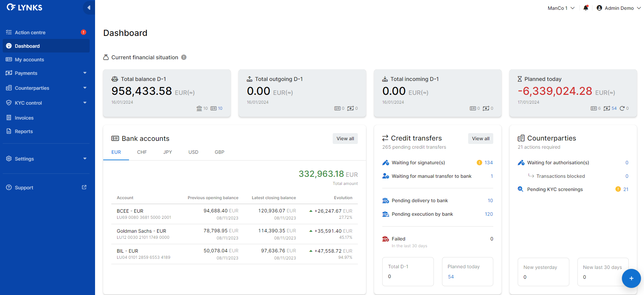644x295 pixels.
Task: Open the notifications bell
Action: (586, 8)
